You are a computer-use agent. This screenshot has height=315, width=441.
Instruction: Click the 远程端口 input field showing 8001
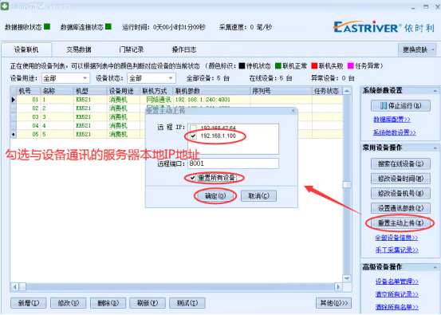click(233, 163)
